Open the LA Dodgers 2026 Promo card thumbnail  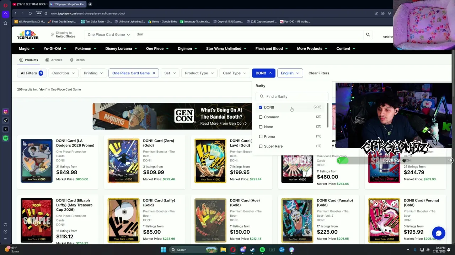[x=36, y=161]
